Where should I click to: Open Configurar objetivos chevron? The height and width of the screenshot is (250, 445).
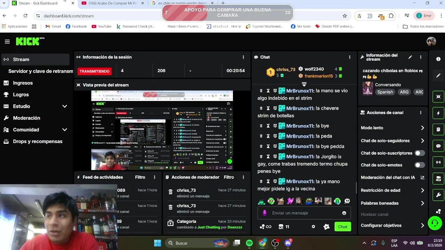422,225
